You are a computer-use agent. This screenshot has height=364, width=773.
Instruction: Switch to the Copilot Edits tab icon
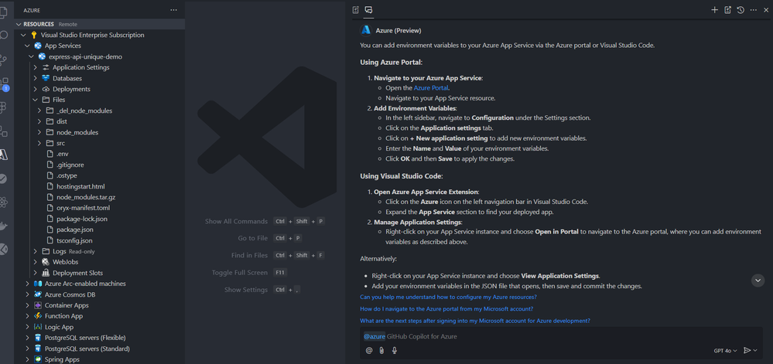pyautogui.click(x=356, y=10)
